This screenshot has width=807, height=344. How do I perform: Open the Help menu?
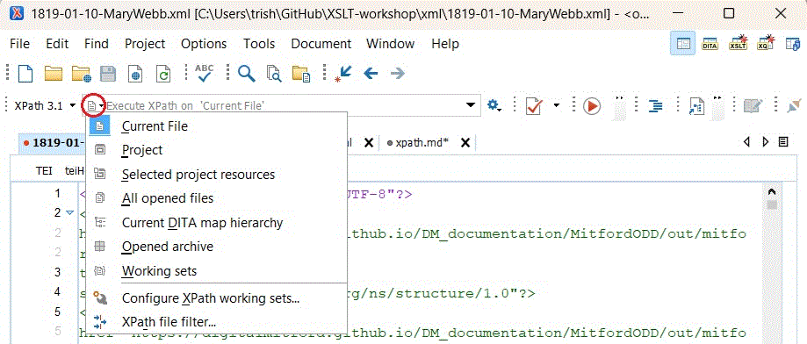tap(445, 44)
